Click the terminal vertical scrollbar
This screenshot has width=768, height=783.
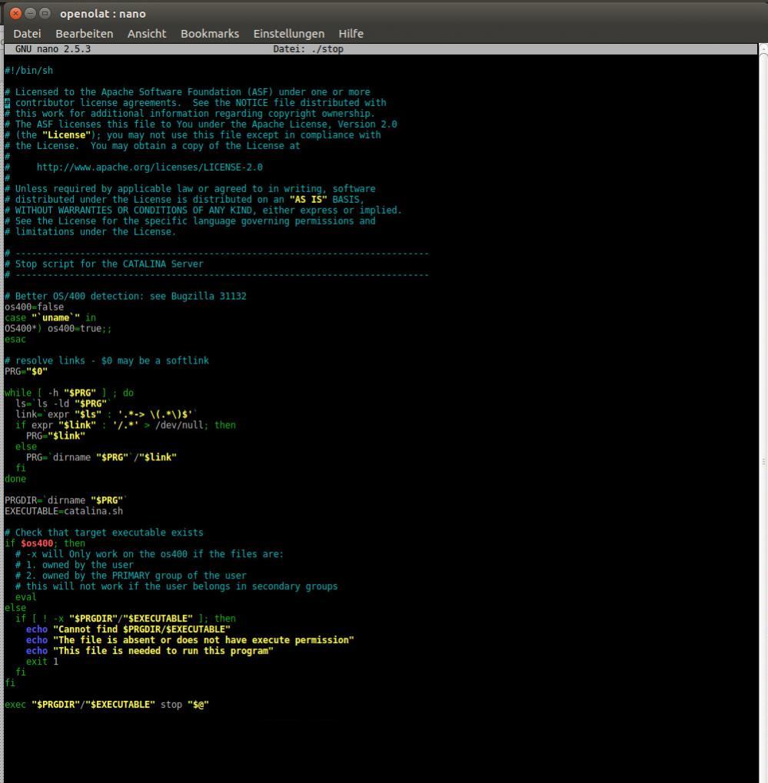[763, 413]
